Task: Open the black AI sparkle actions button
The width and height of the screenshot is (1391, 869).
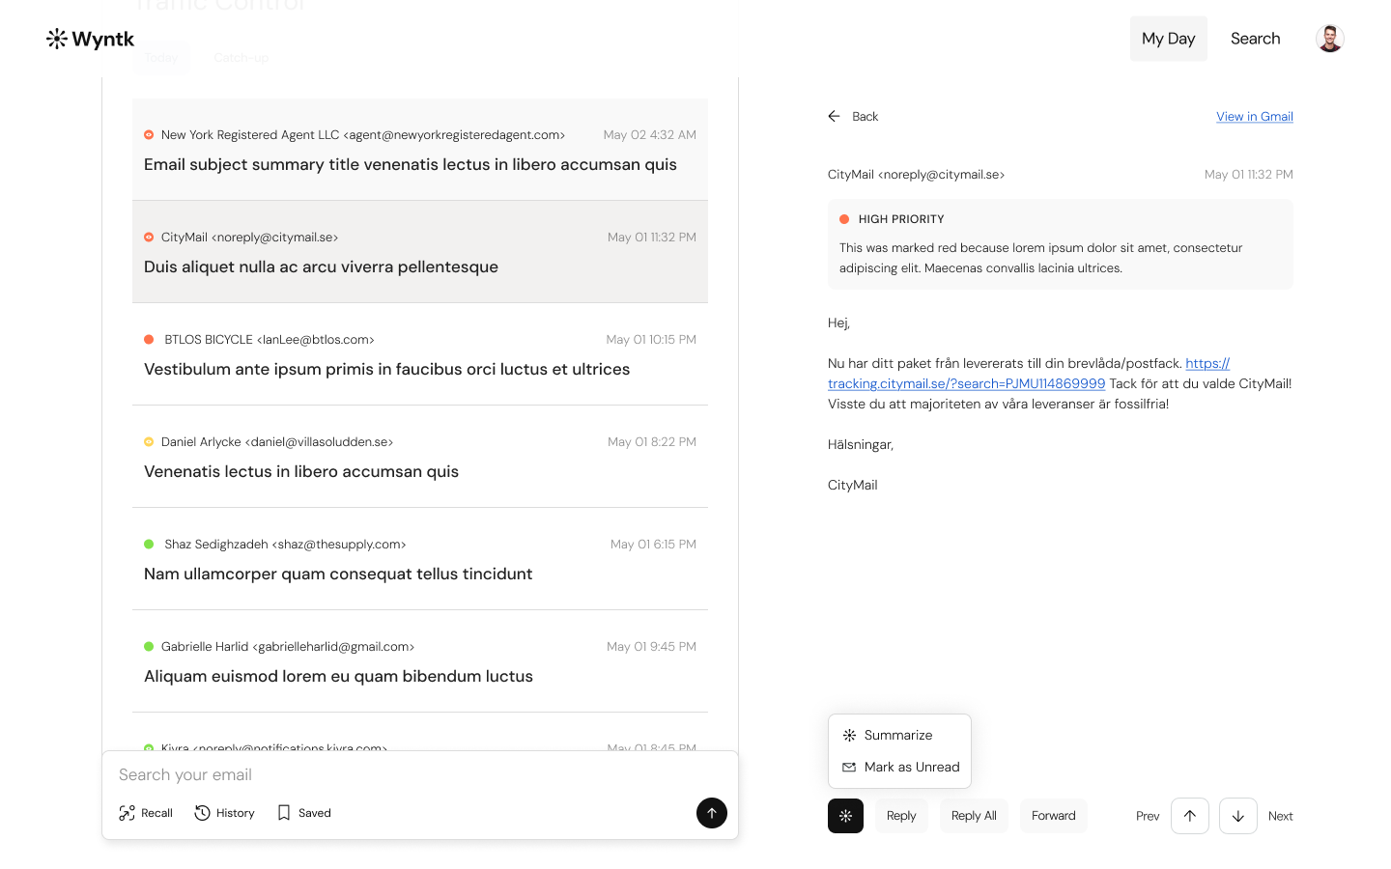Action: (845, 816)
